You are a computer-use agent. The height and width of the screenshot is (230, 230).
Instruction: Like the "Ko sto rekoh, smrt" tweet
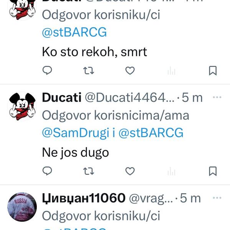tap(130, 71)
